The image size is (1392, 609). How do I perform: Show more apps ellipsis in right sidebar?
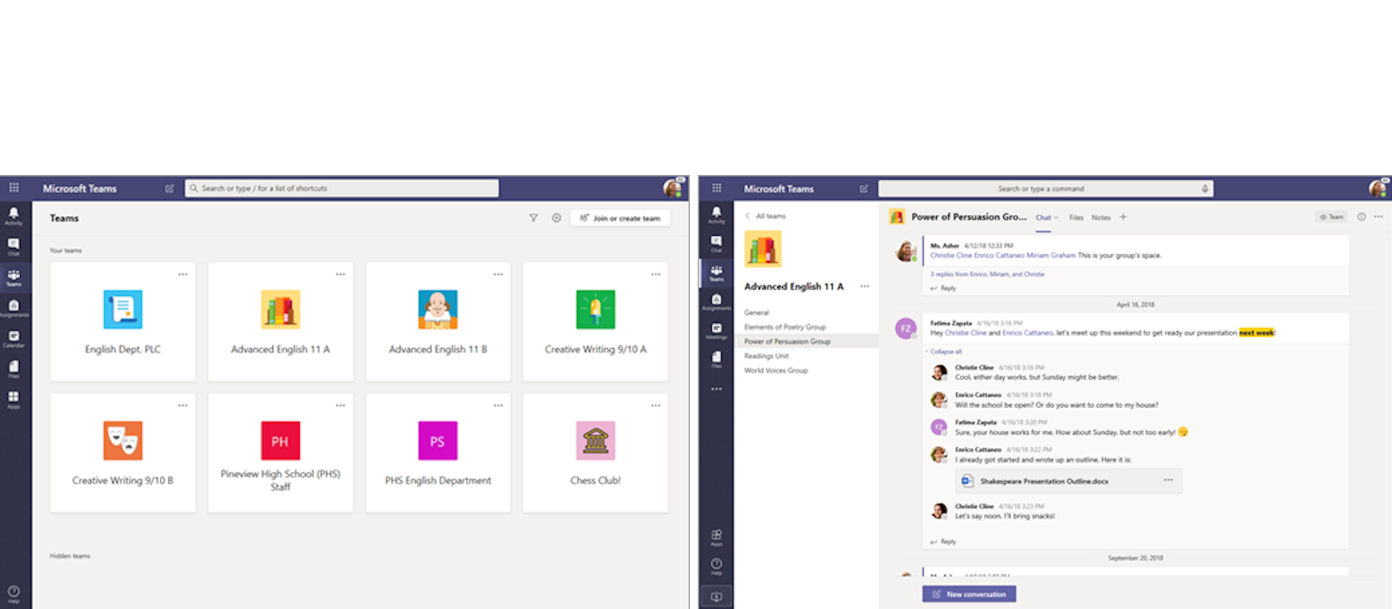[716, 389]
